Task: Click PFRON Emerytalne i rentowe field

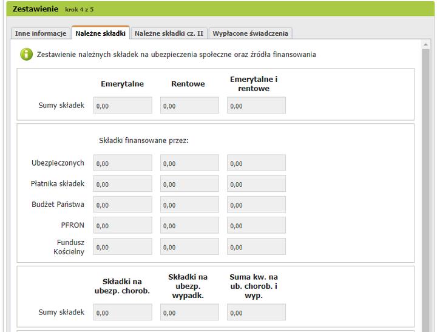Action: point(256,225)
